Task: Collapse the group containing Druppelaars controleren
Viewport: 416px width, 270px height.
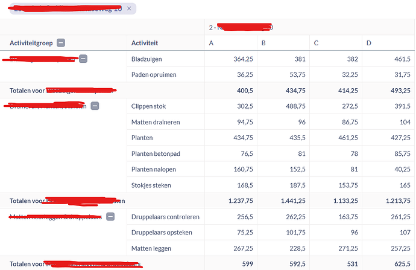Action: [110, 216]
